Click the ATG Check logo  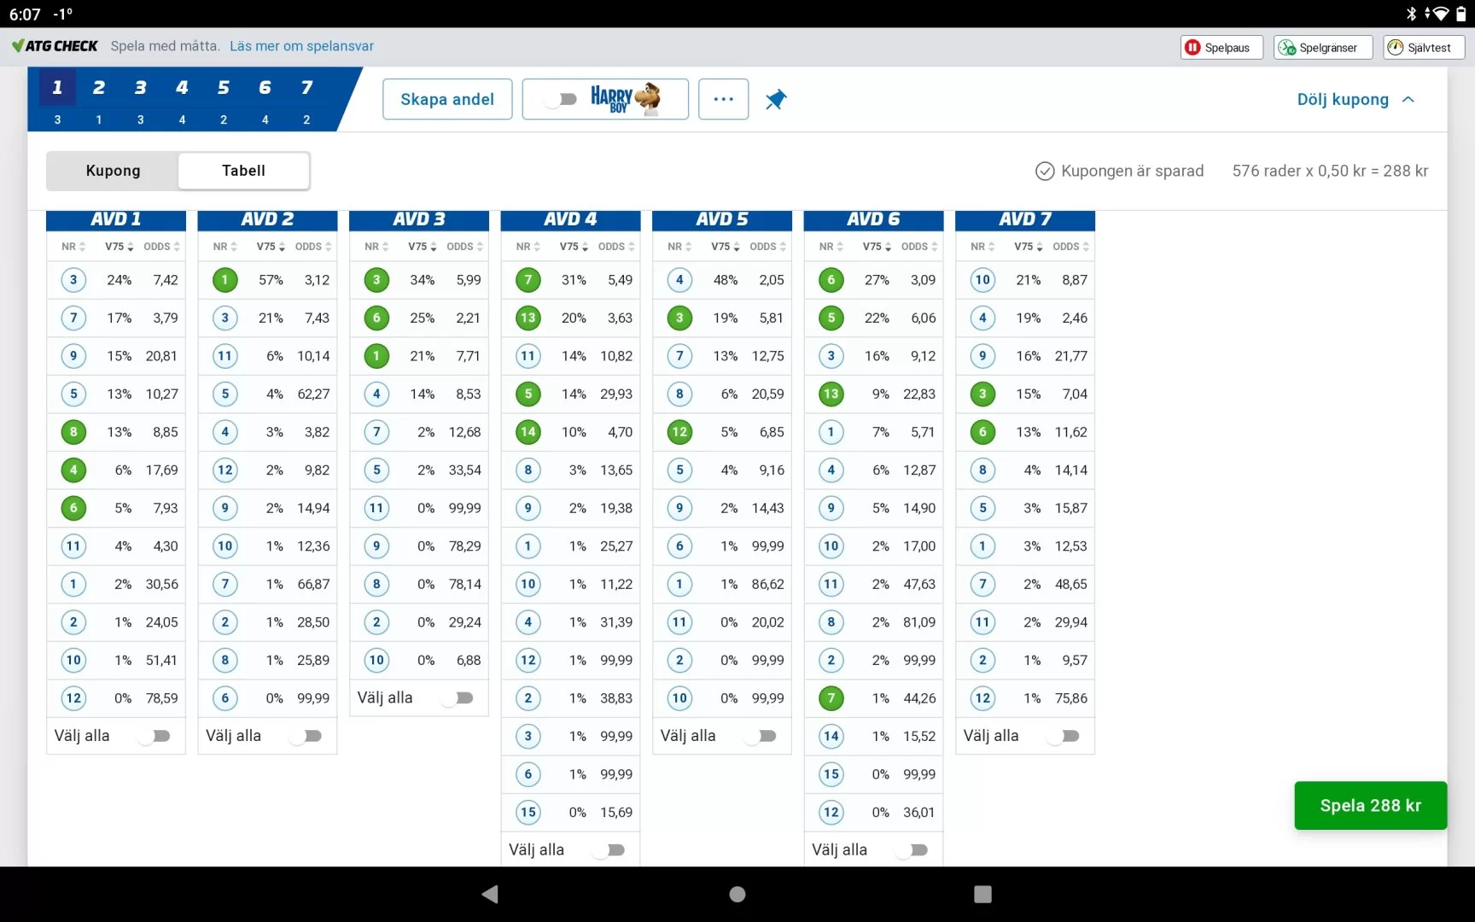55,45
